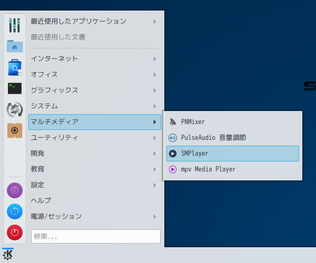Focus the 検索 search field
The image size is (316, 263).
pyautogui.click(x=96, y=236)
